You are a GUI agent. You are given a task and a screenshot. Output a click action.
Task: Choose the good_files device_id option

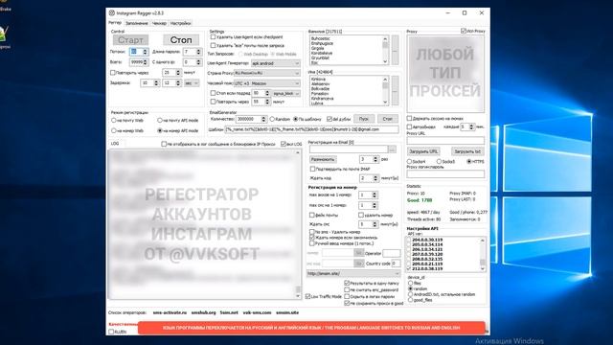pos(411,300)
